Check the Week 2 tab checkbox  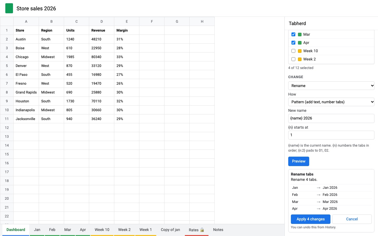click(293, 59)
